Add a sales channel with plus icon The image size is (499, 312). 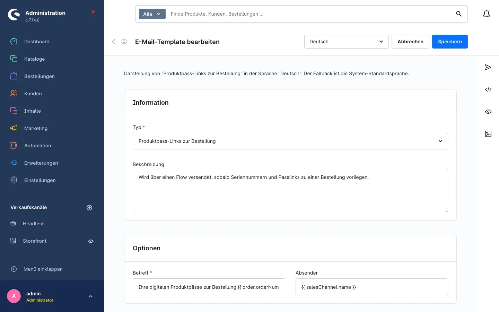click(89, 208)
